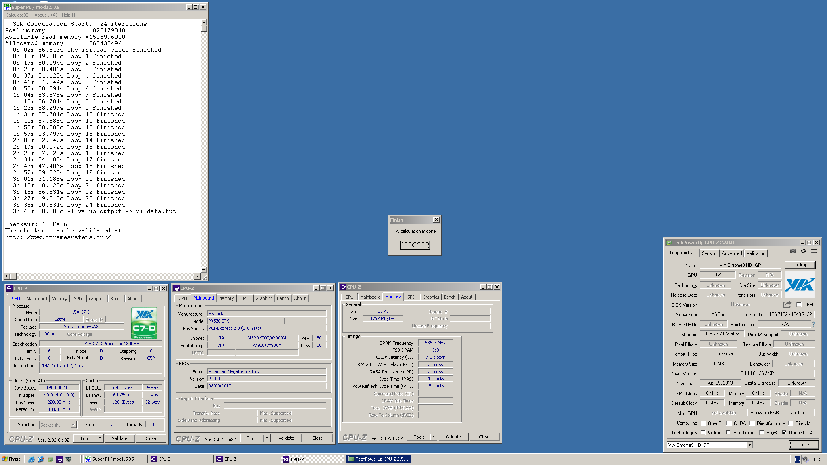Switch to TechPowerUp GPU-Z via the taskbar
827x465 pixels.
pyautogui.click(x=378, y=459)
